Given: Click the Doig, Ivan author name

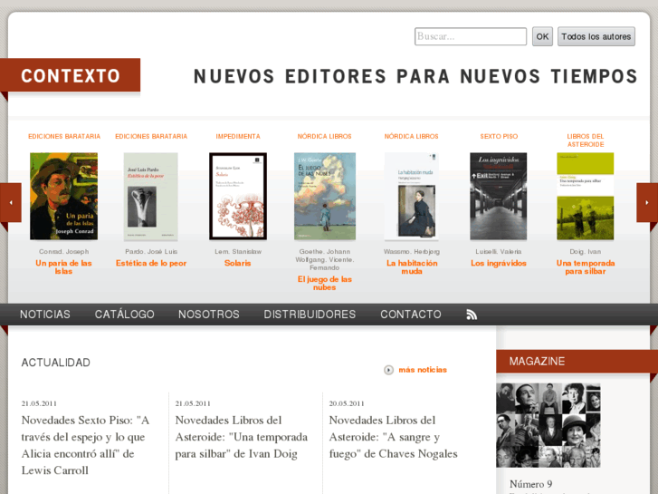Looking at the screenshot, I should [x=586, y=251].
